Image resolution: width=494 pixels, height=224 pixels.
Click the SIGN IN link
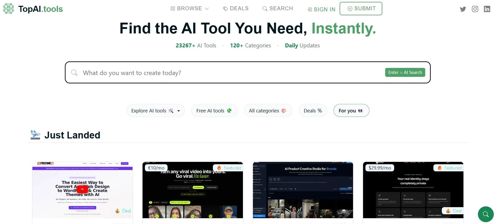click(x=321, y=9)
